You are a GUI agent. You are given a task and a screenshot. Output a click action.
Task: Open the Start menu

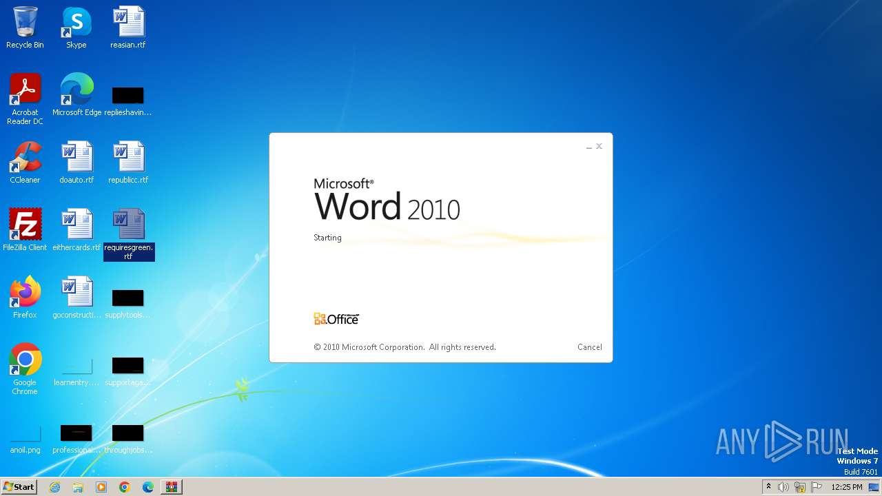pos(19,487)
